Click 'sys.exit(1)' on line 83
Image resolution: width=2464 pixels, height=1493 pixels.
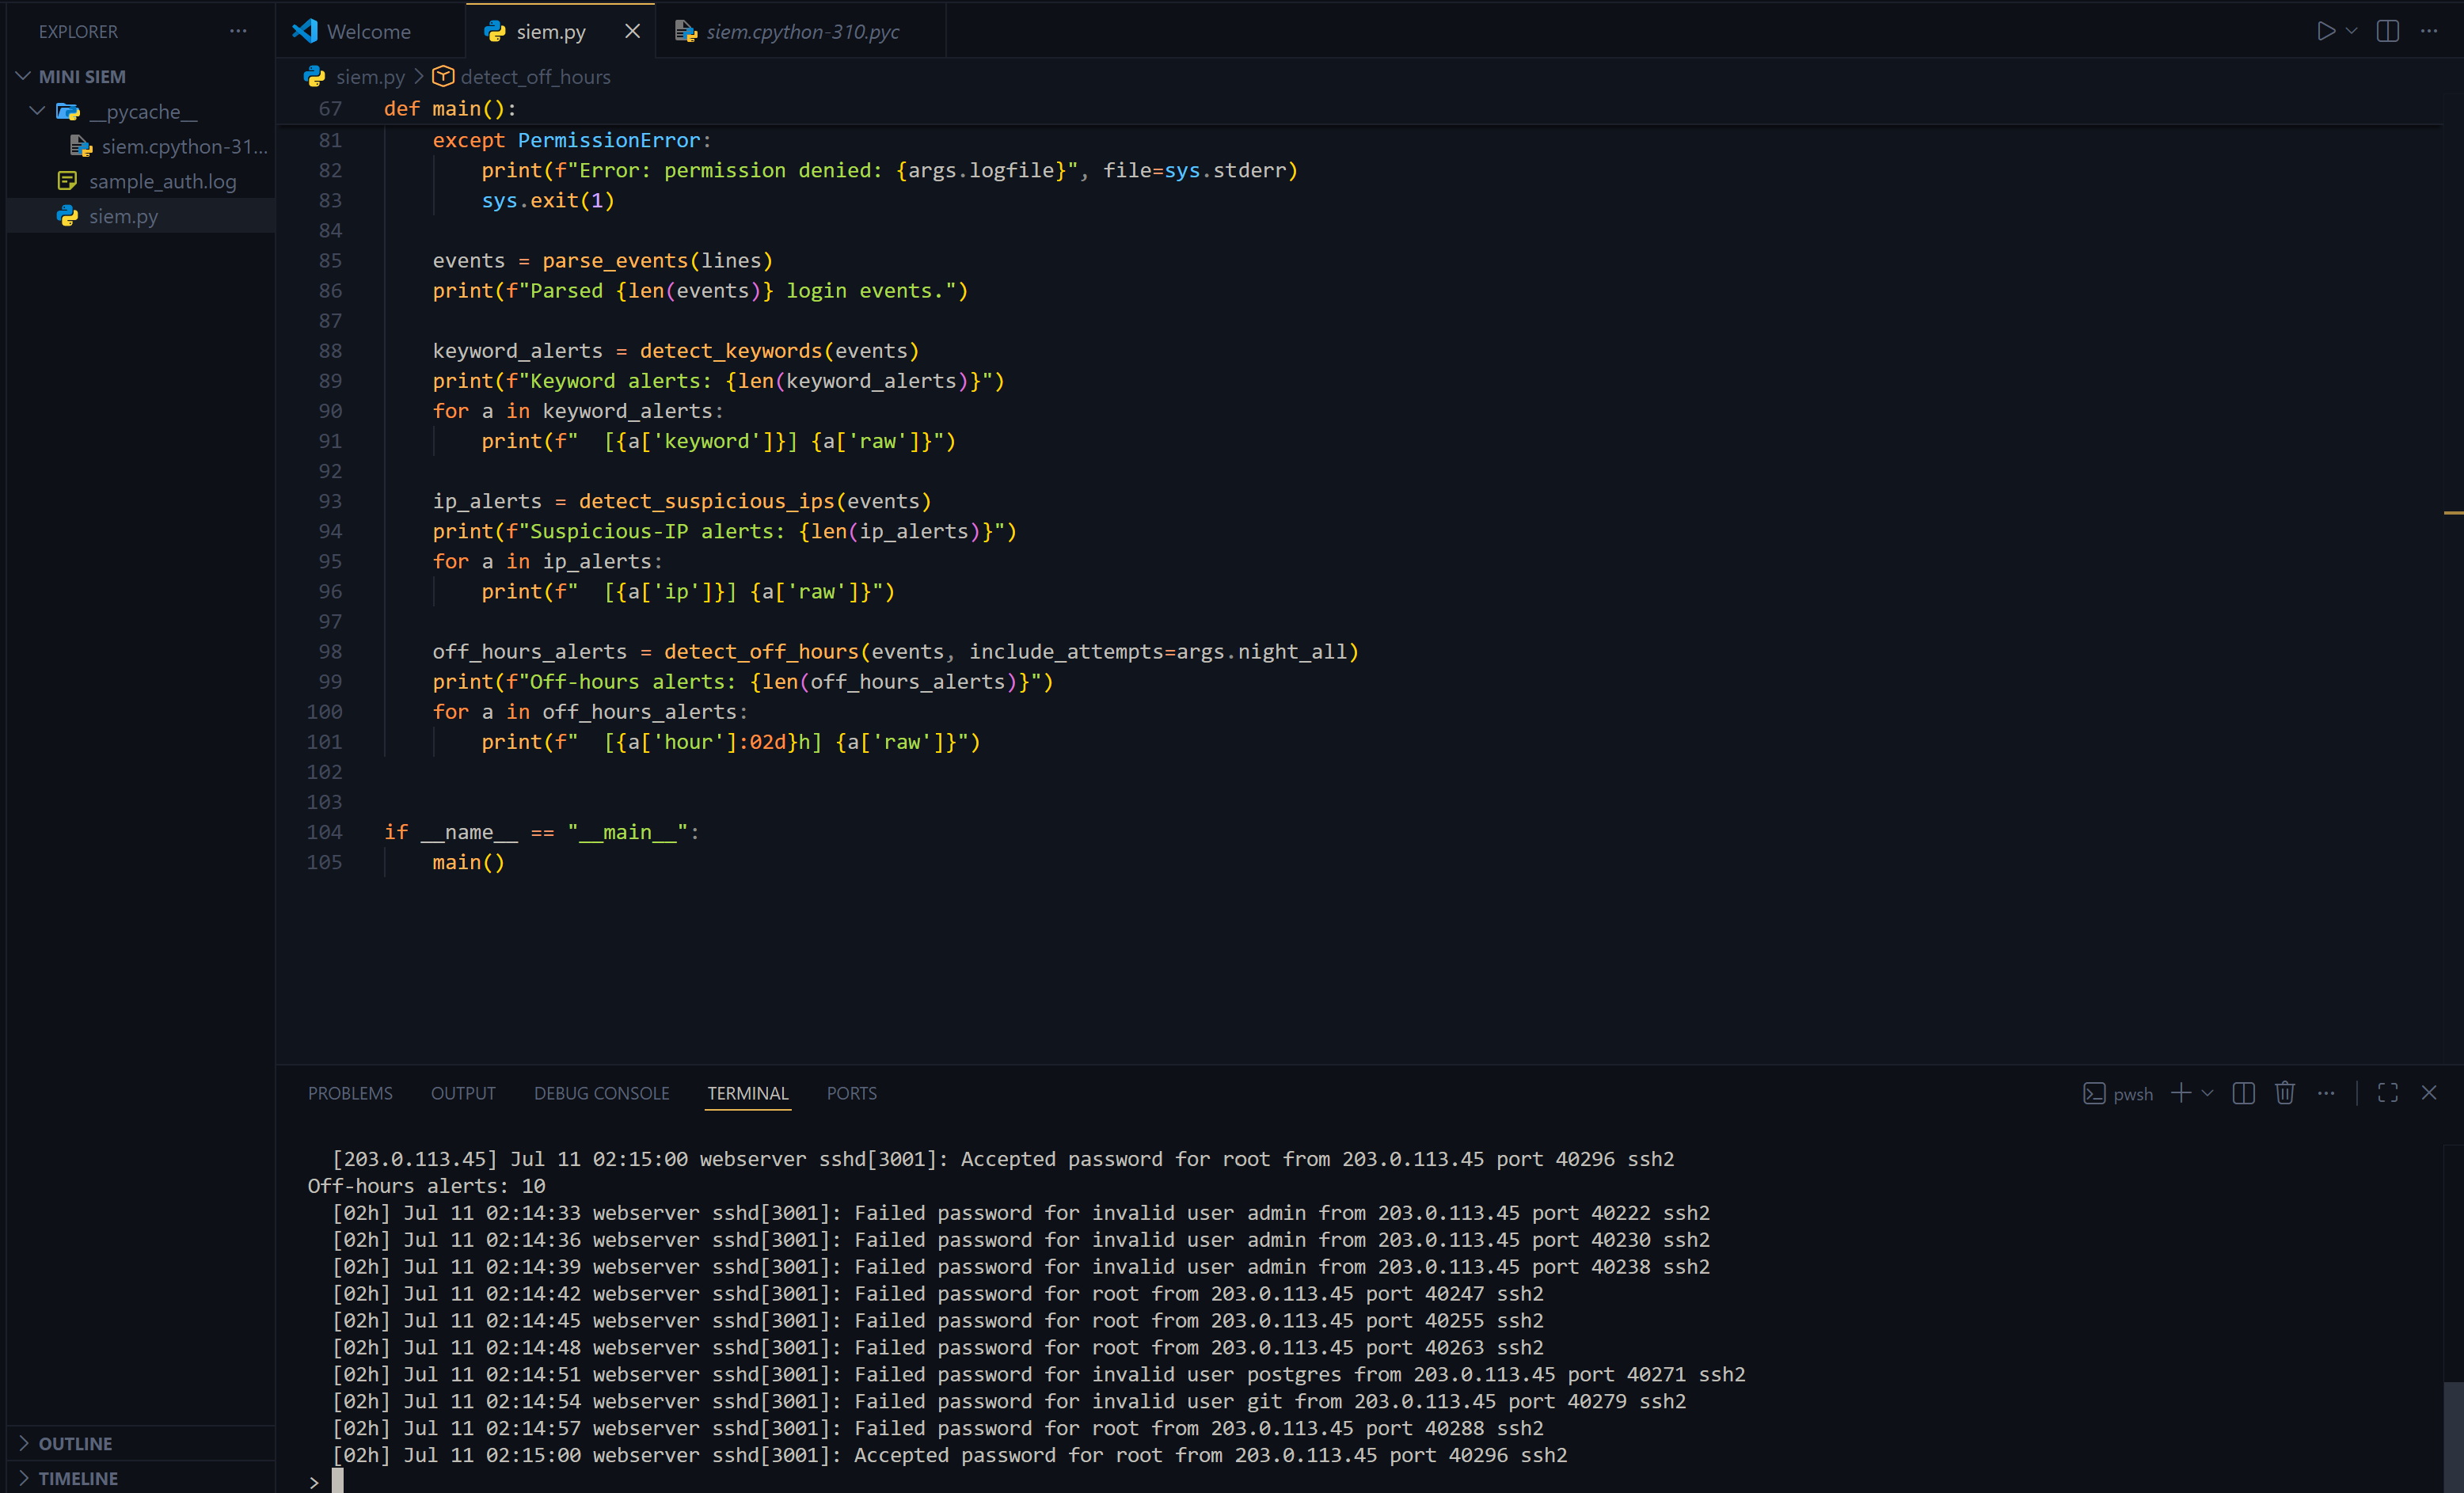pyautogui.click(x=548, y=200)
